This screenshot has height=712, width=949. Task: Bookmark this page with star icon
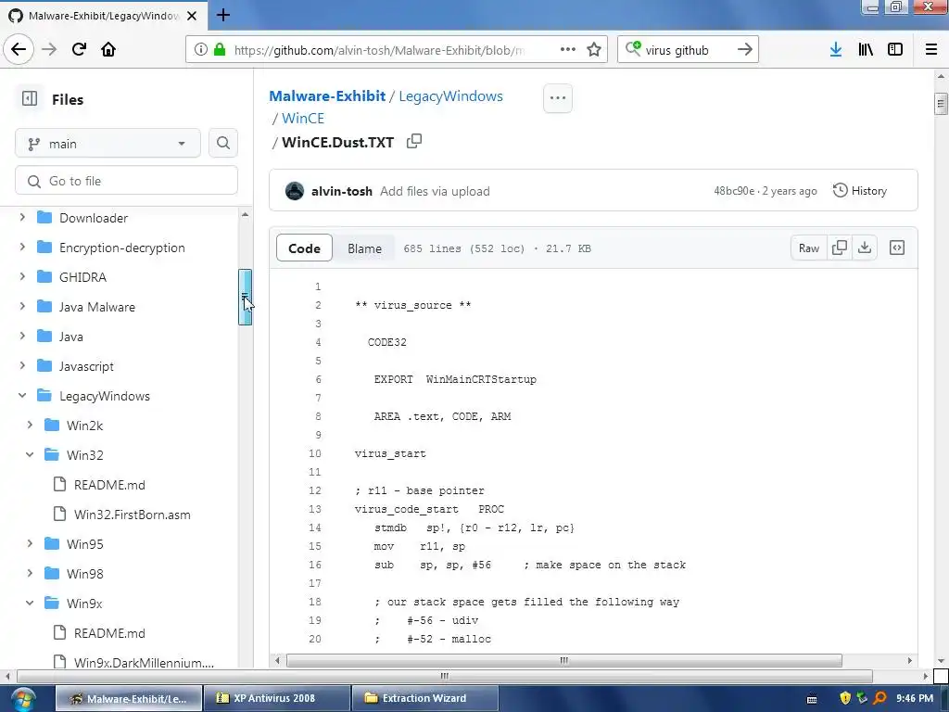click(594, 50)
